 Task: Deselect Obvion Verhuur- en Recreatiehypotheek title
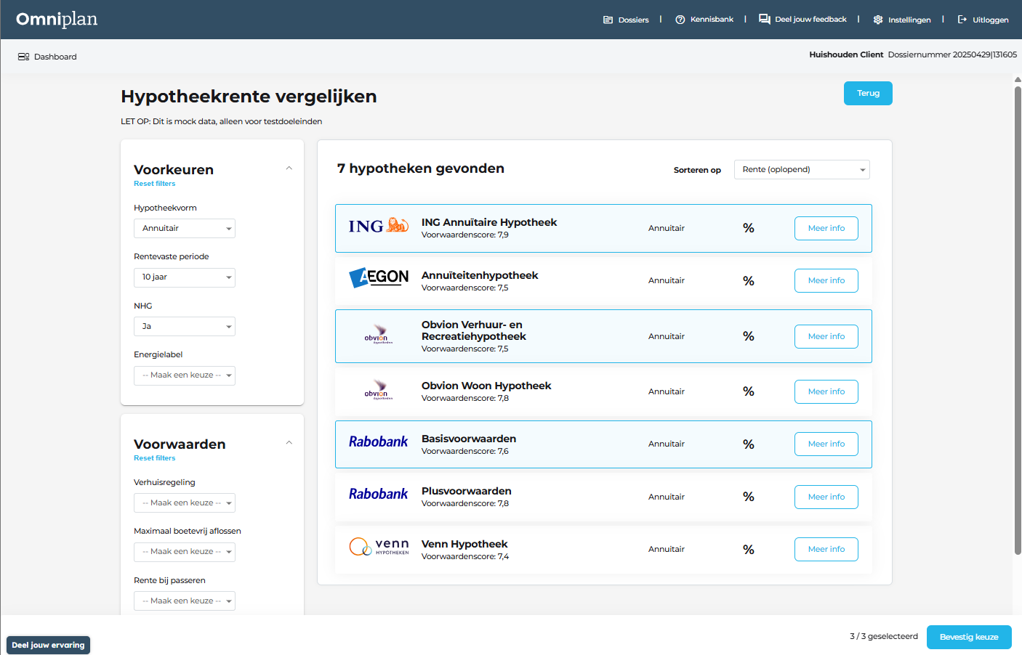click(474, 330)
